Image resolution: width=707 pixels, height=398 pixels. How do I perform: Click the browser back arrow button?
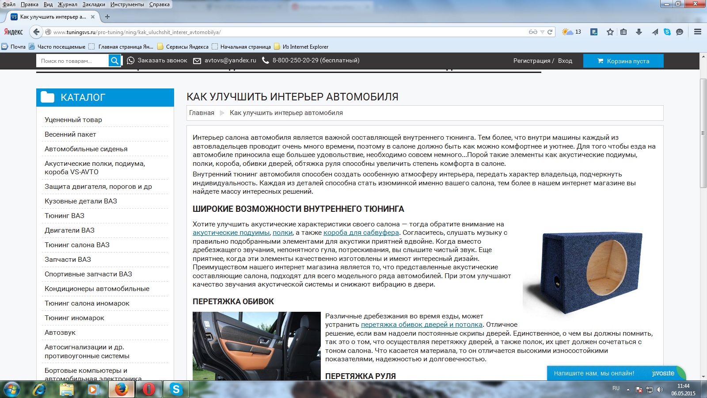pos(36,32)
